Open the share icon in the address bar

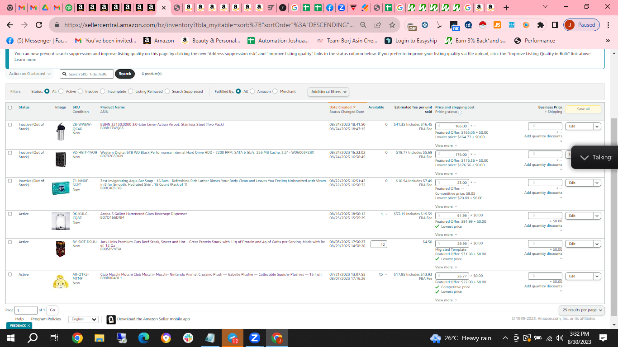click(x=378, y=25)
